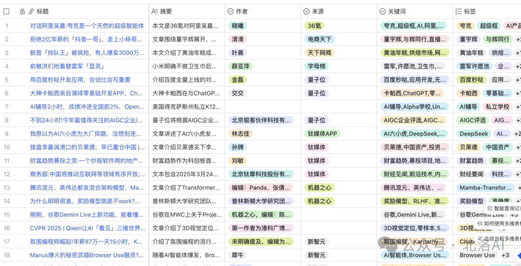This screenshot has height=266, width=521.
Task: Open link 新晋「排队王」被疯抢
Action: coord(87,53)
